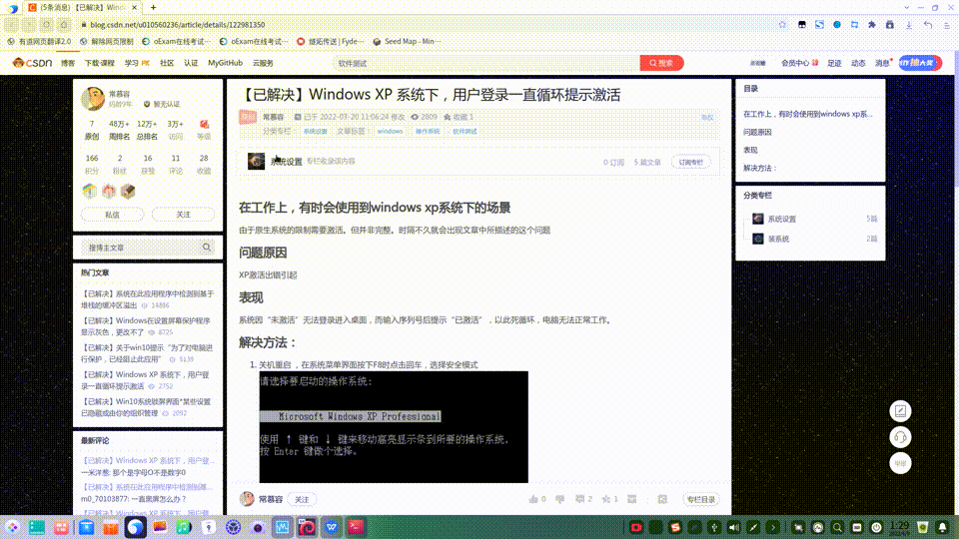
Task: Click the browser home icon
Action: point(64,24)
